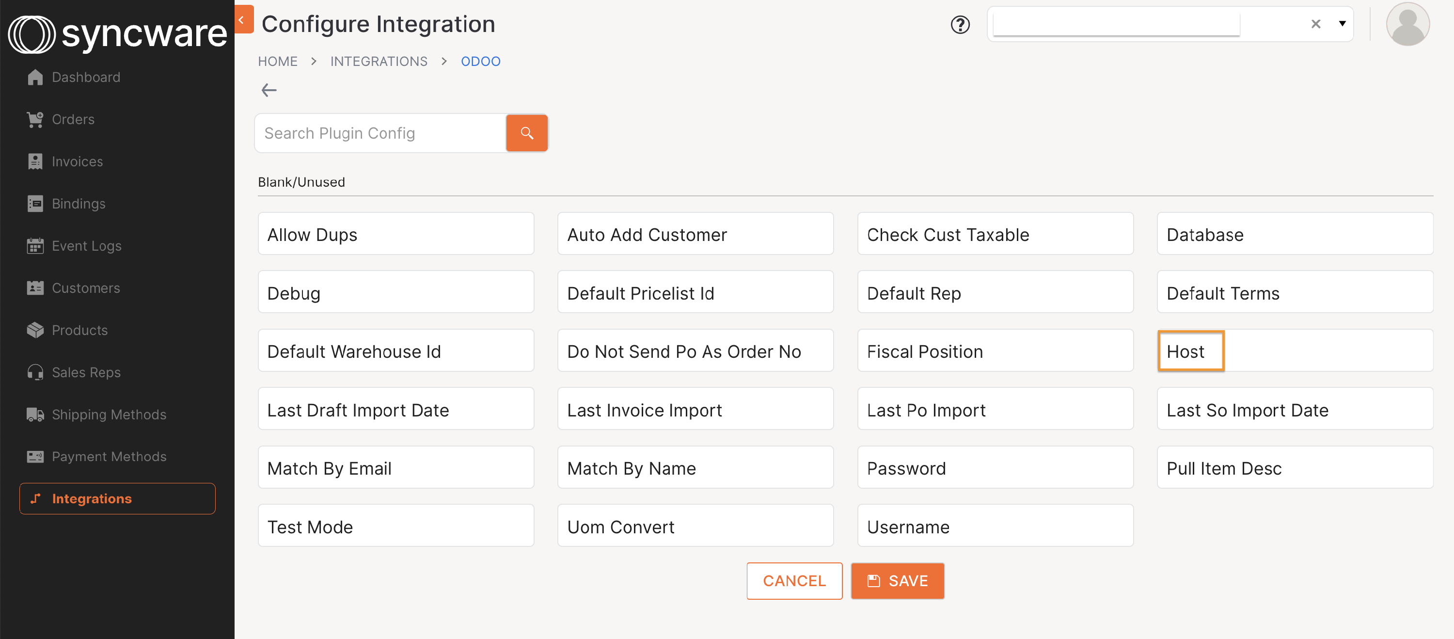The image size is (1454, 639).
Task: Select the Orders cart icon
Action: click(x=35, y=119)
